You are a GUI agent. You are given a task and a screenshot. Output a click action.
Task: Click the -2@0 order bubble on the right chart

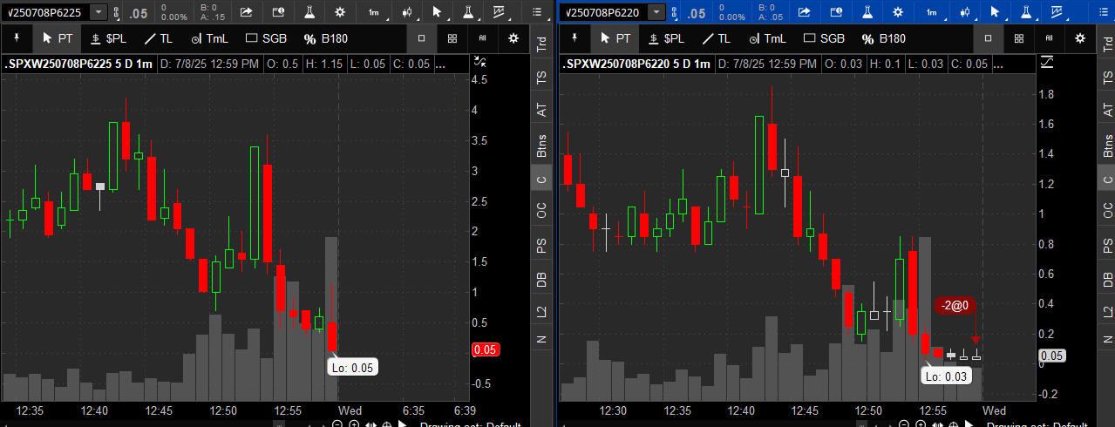click(x=955, y=305)
